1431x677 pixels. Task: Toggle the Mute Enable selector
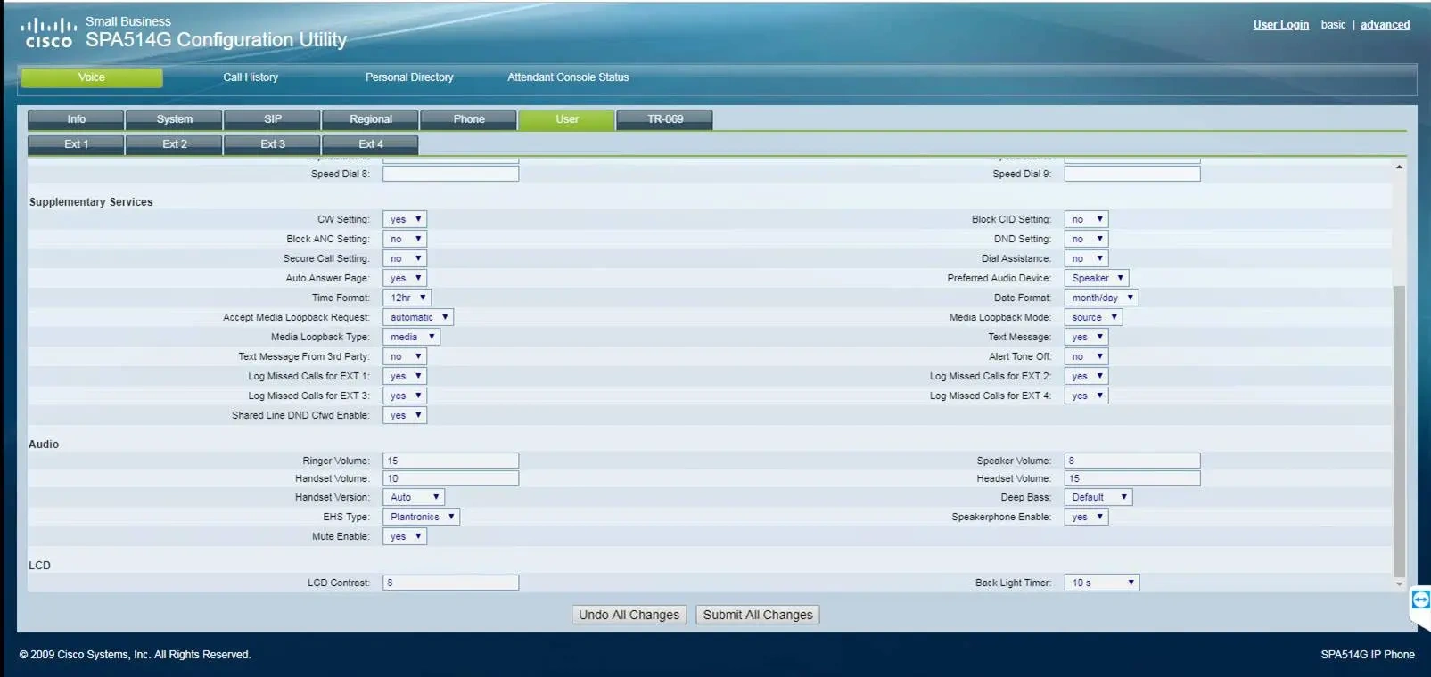click(x=405, y=536)
